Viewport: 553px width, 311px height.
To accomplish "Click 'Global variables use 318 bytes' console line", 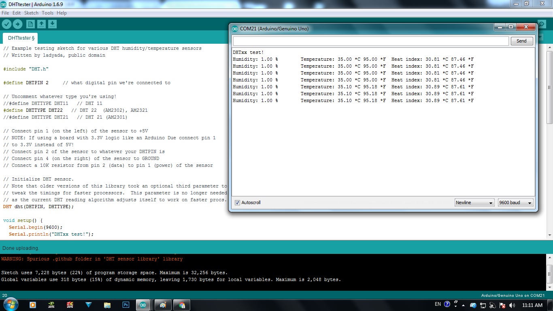I will tap(171, 279).
